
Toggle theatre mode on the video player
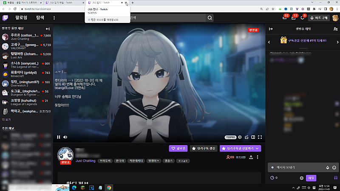coord(253,137)
